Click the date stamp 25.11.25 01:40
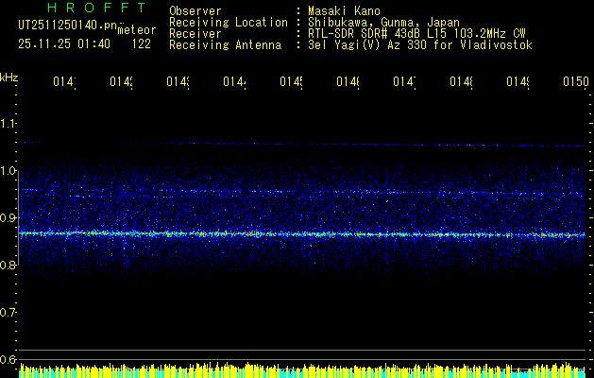The image size is (594, 378). click(64, 44)
